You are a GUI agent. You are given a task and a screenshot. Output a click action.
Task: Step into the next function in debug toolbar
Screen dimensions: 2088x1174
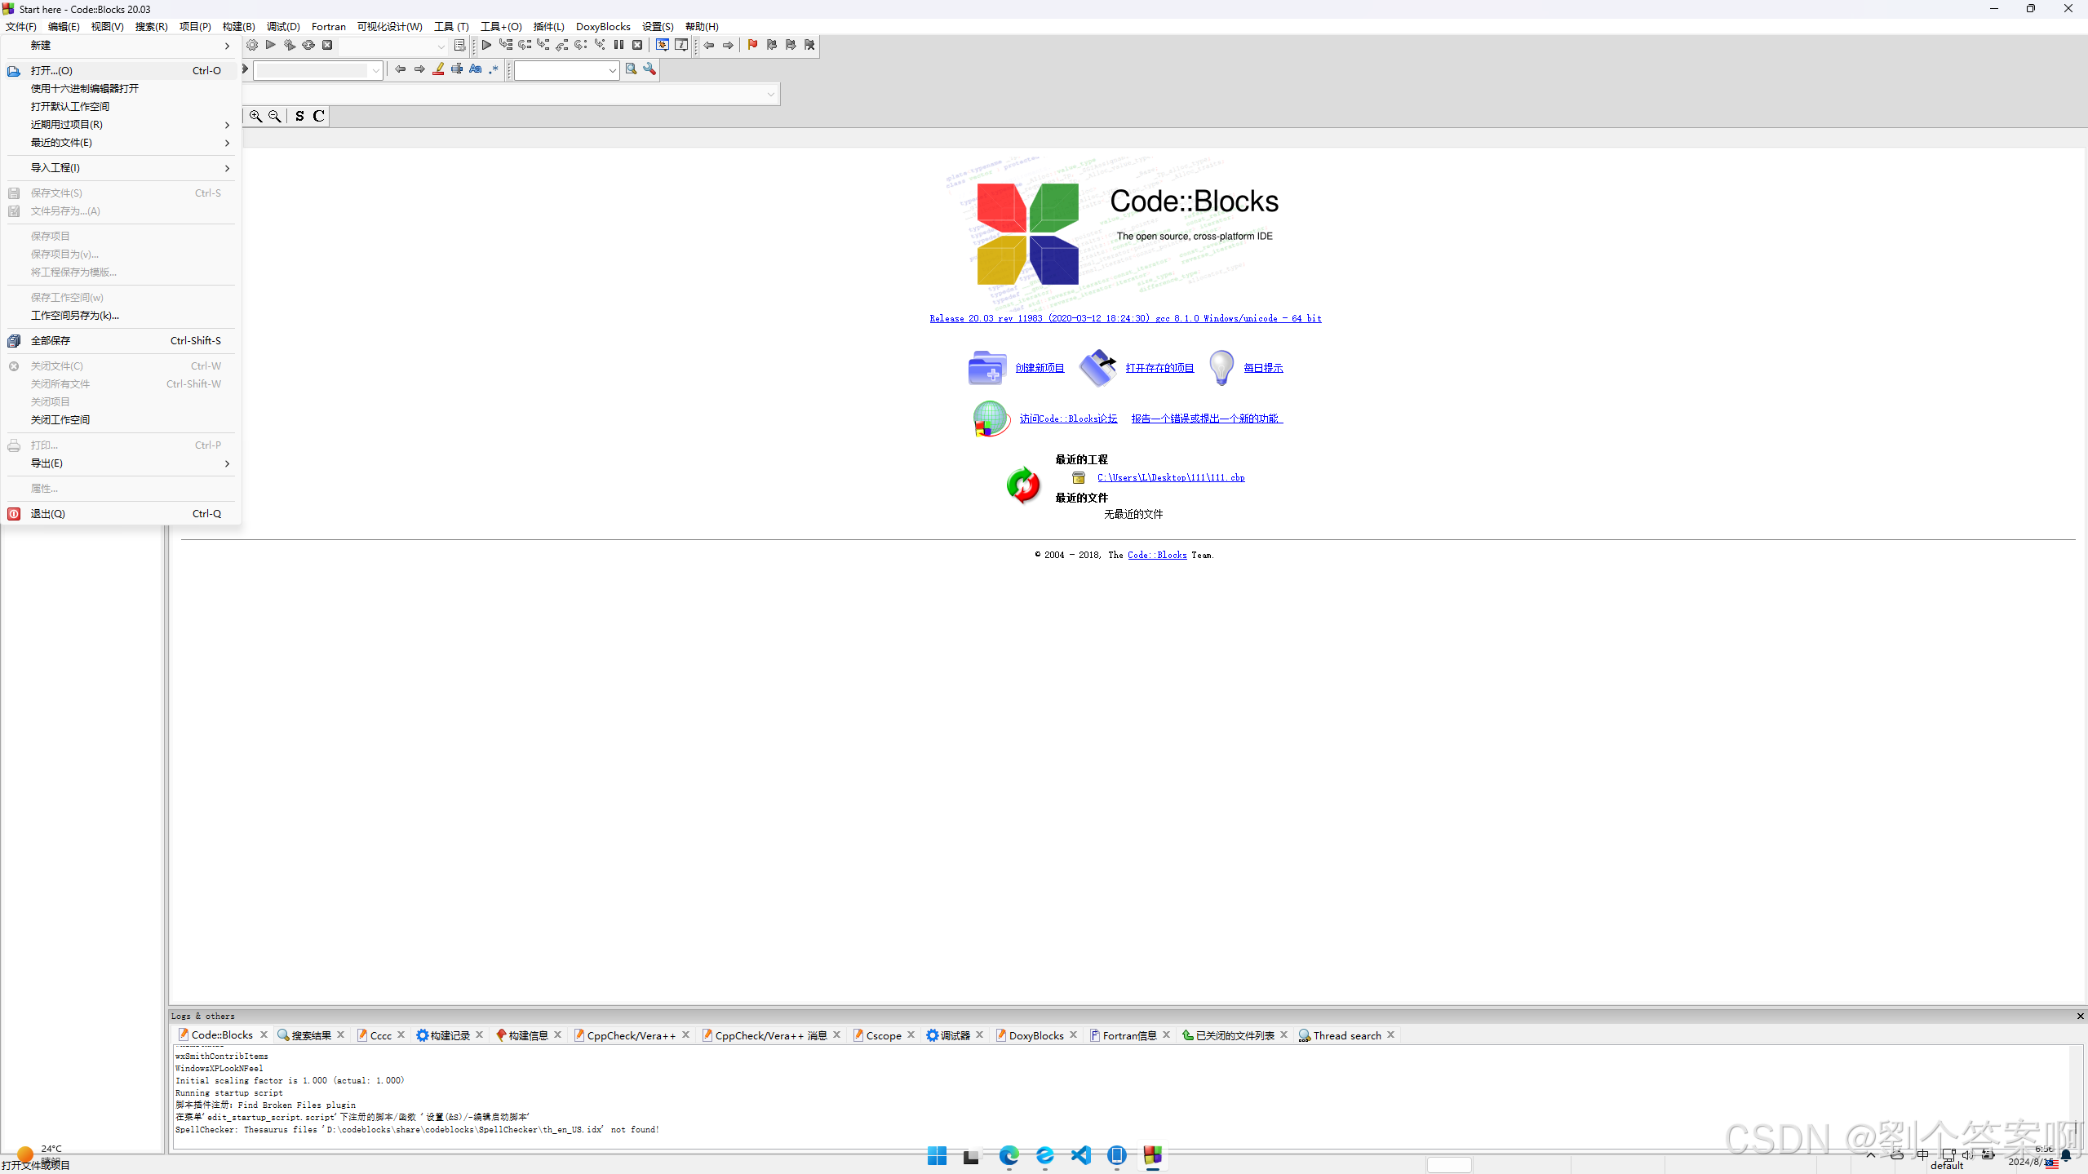coord(543,45)
